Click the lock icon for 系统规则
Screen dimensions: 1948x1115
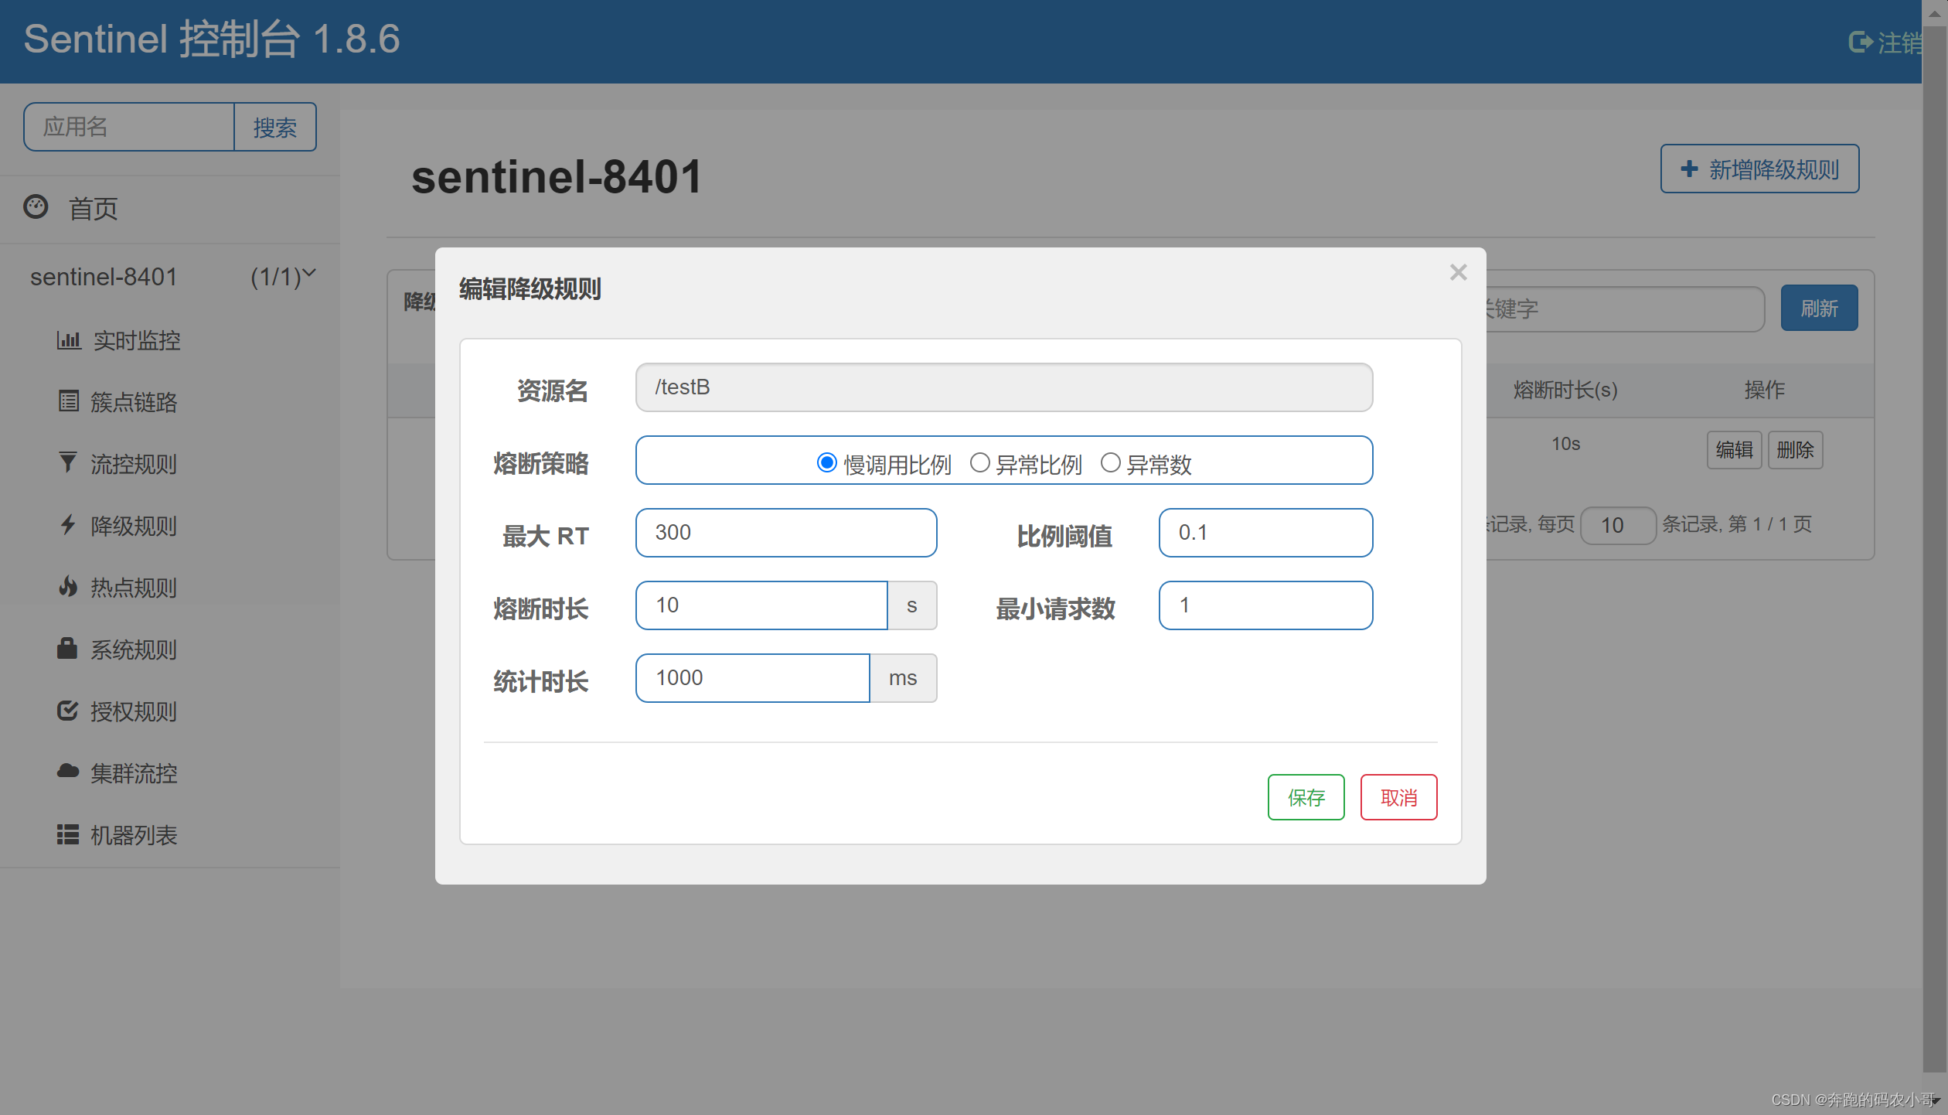pos(67,648)
